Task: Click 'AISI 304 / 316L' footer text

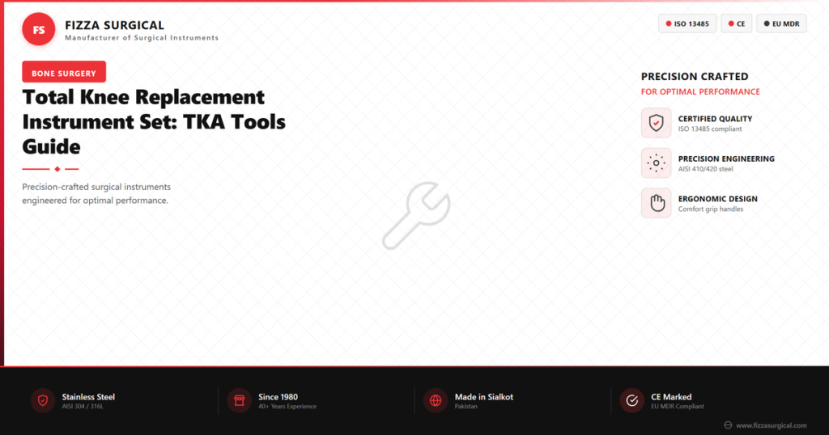Action: point(83,407)
